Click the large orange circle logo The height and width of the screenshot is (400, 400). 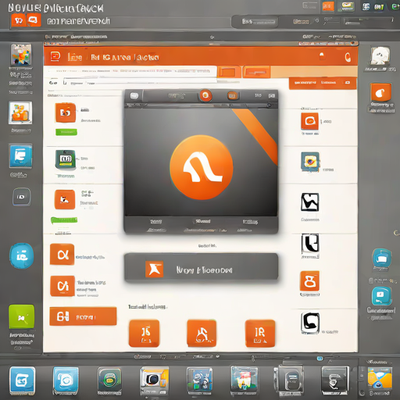201,167
